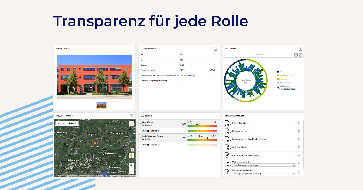Select the Street View pegman icon

(x=131, y=156)
